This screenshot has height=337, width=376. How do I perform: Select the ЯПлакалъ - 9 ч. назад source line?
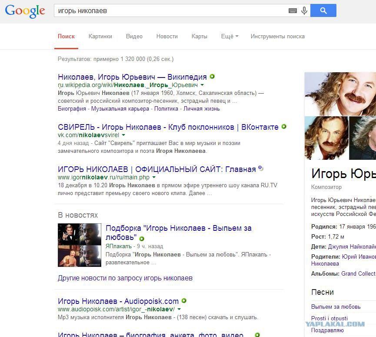coord(134,246)
